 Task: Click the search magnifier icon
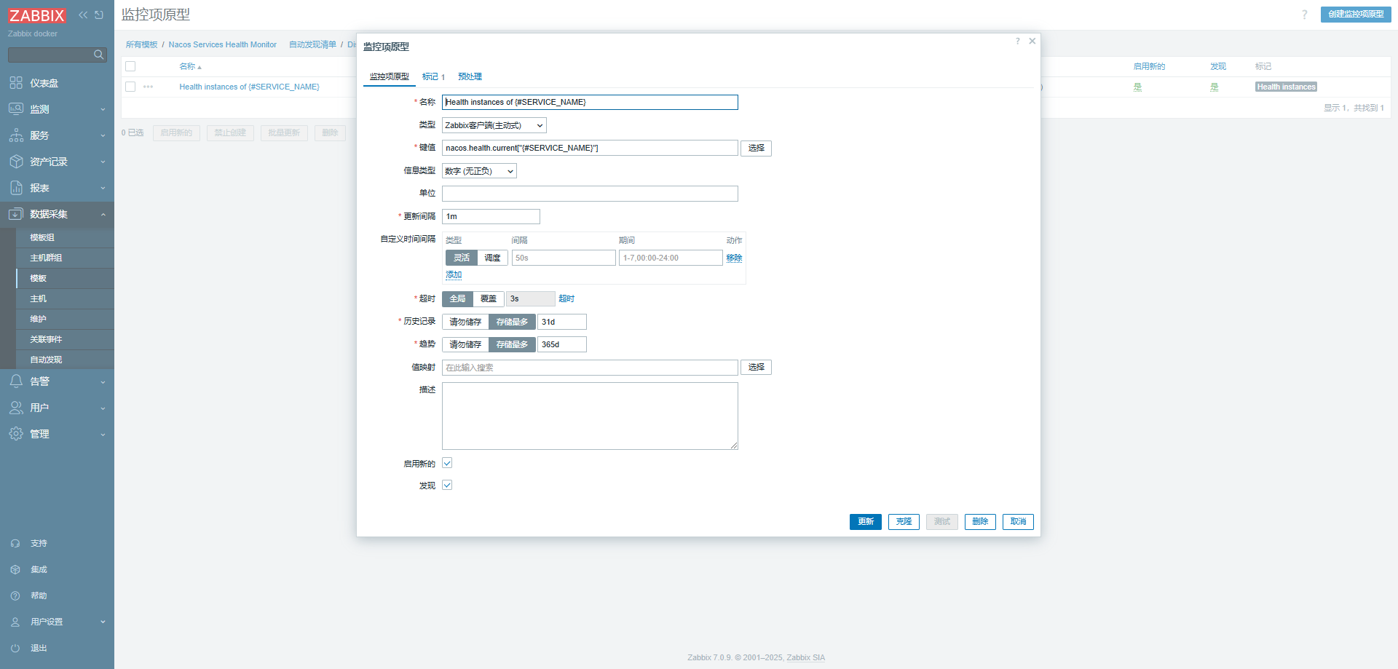coord(98,55)
